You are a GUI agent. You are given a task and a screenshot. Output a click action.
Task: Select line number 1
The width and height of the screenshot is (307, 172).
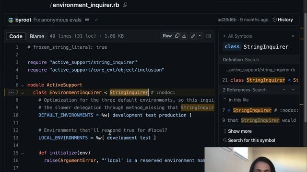17,47
